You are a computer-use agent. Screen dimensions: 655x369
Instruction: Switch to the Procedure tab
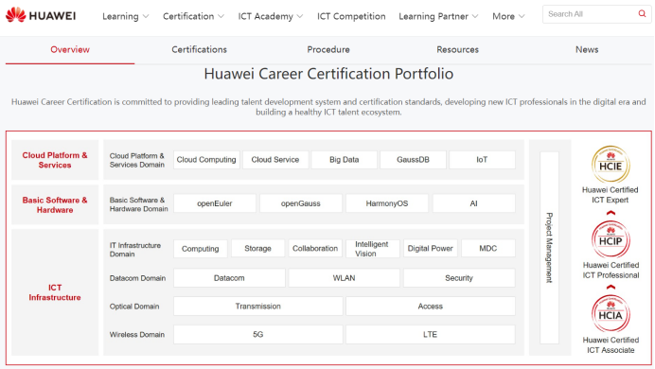[328, 49]
